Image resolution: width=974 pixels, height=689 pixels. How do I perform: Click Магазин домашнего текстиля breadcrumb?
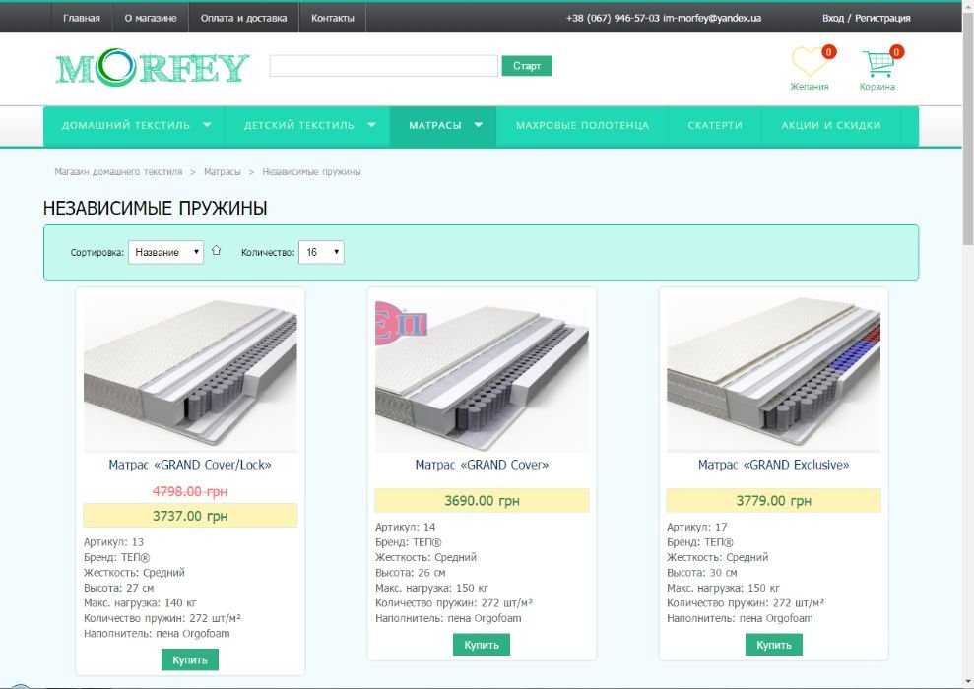[118, 172]
